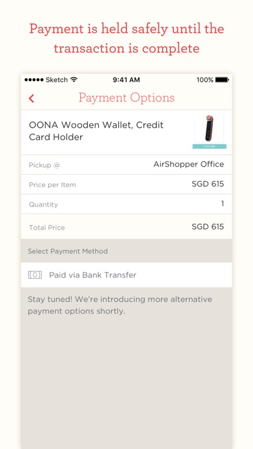Click the Select Payment Method header
The height and width of the screenshot is (449, 253).
(68, 252)
